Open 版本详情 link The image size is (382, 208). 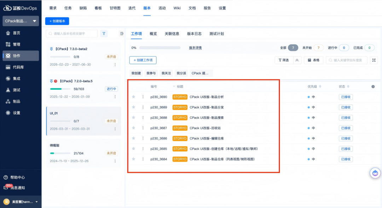[x=195, y=48]
